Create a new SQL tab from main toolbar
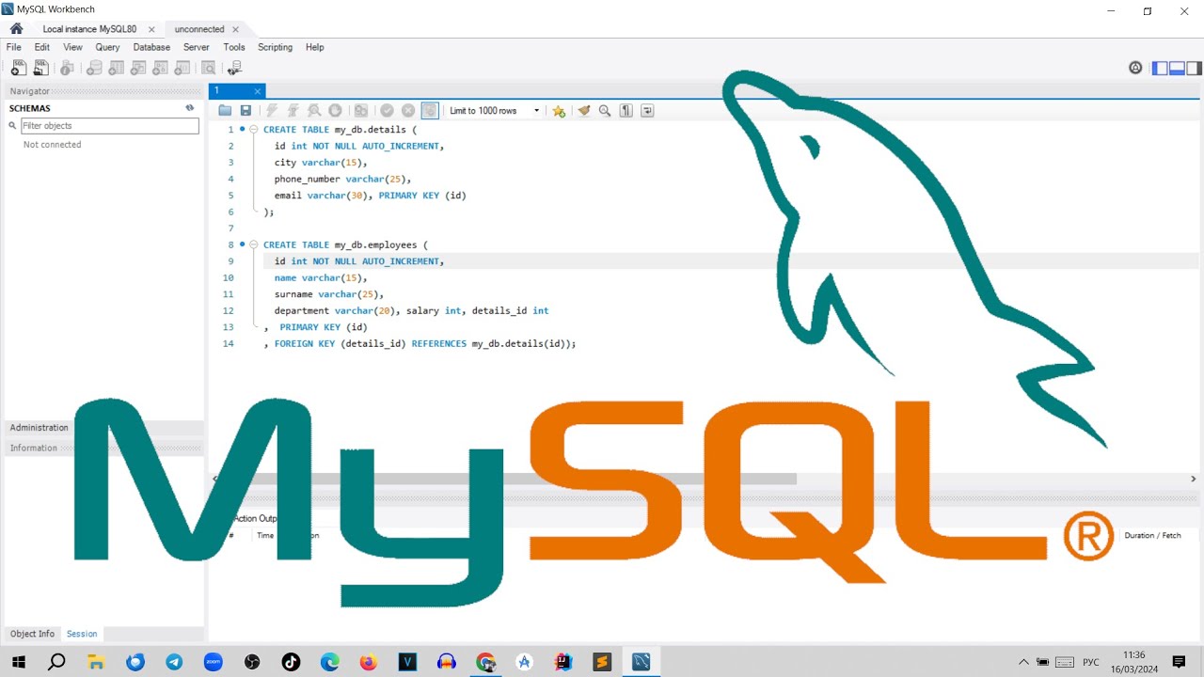Screen dimensions: 1204x677 click(19, 68)
